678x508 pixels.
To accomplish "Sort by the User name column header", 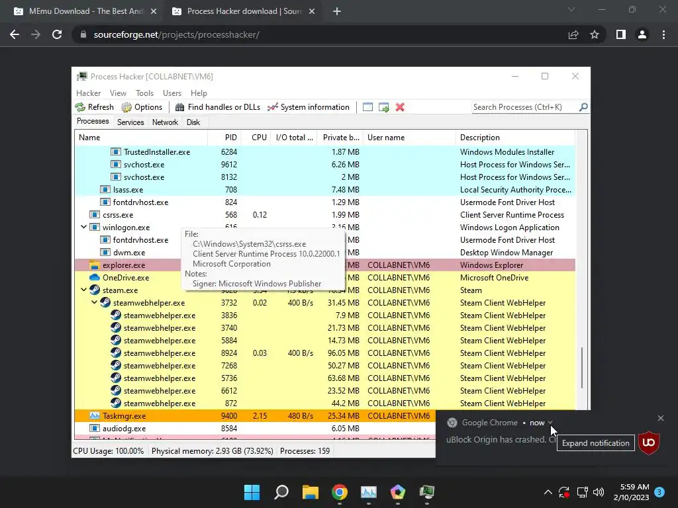I will point(409,138).
